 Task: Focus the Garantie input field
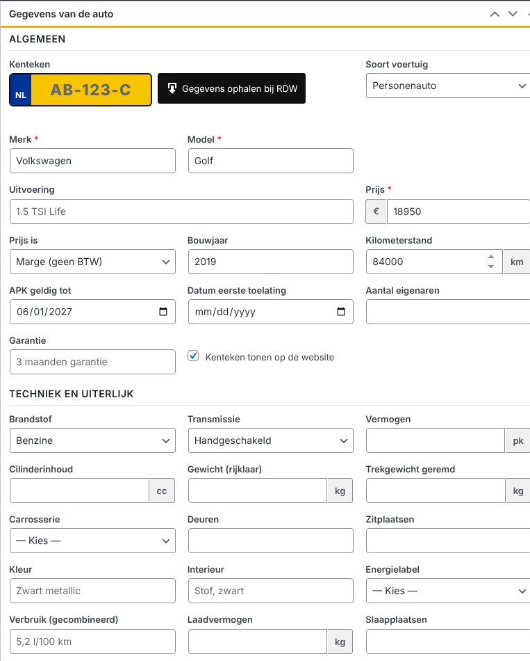[x=92, y=362]
